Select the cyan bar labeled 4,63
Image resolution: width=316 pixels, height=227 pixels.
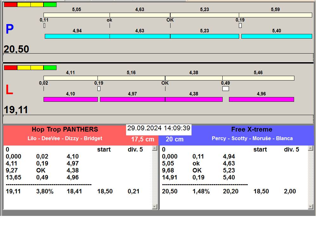point(140,36)
